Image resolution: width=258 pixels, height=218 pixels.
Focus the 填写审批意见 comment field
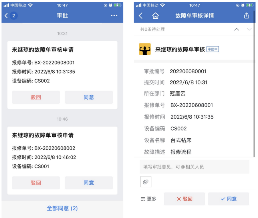coord(195,167)
